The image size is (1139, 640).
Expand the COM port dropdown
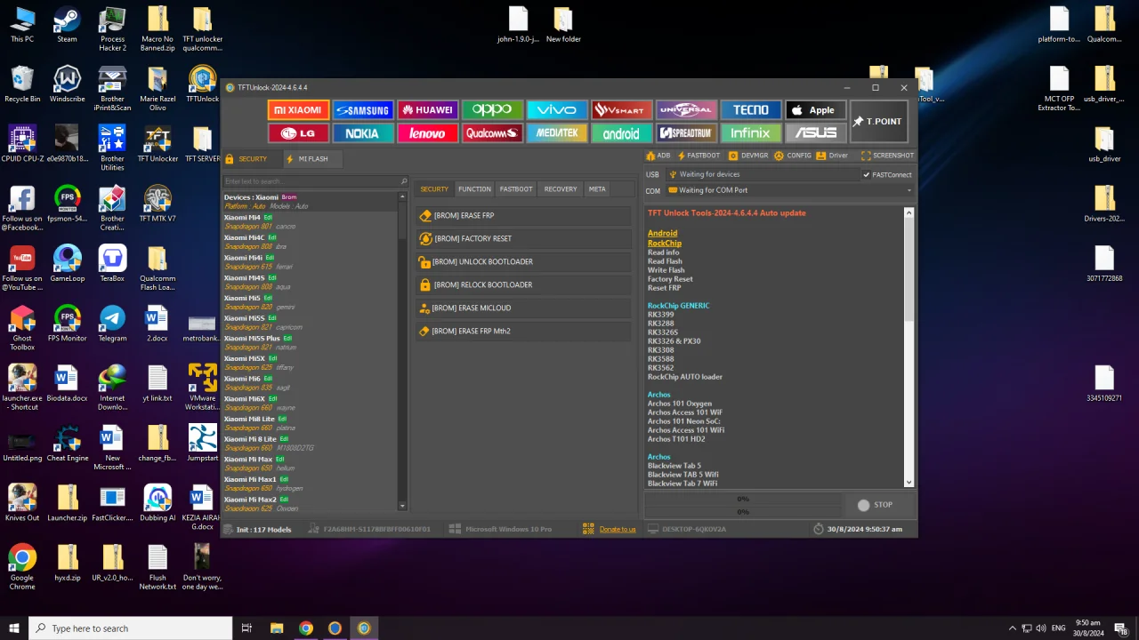click(909, 190)
